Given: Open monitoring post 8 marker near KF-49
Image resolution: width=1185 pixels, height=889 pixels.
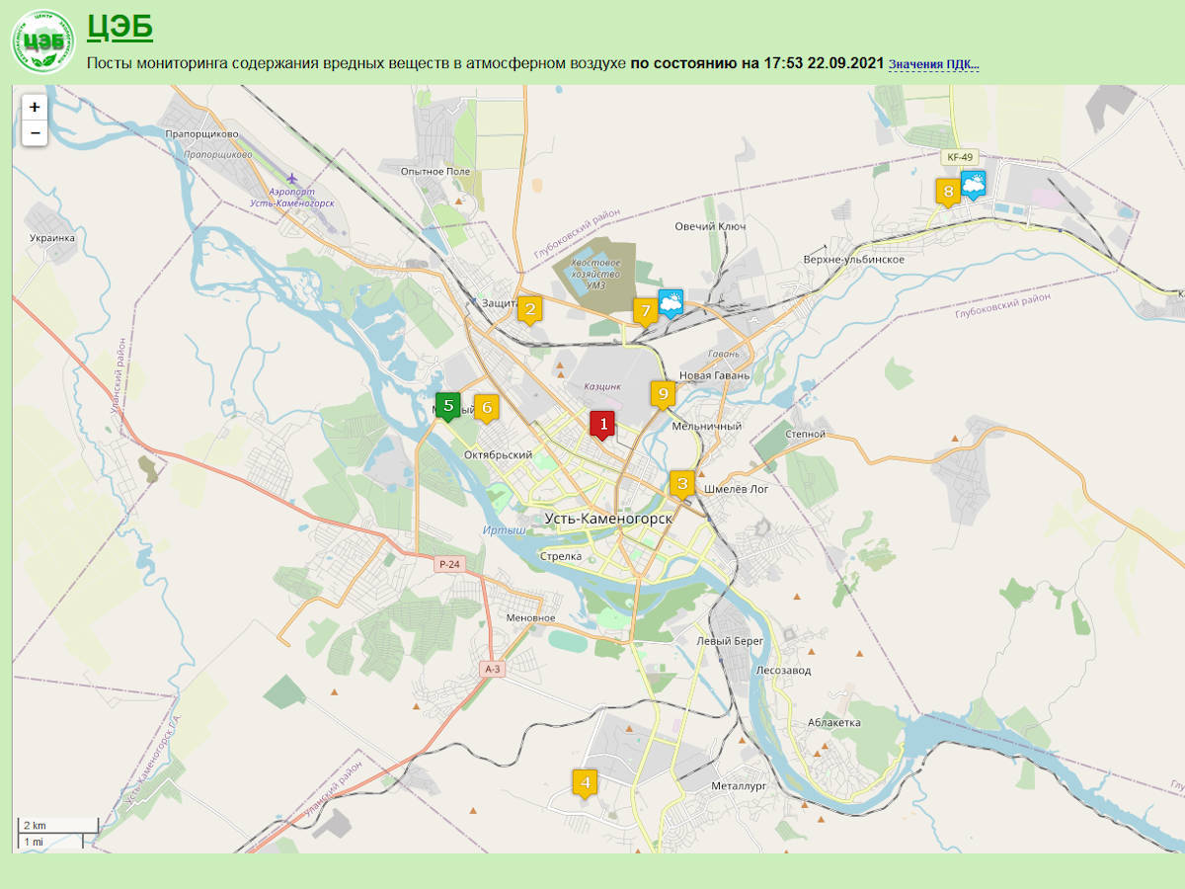Looking at the screenshot, I should 948,191.
